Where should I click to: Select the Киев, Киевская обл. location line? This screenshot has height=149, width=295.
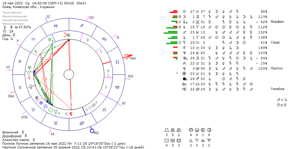(x=28, y=7)
